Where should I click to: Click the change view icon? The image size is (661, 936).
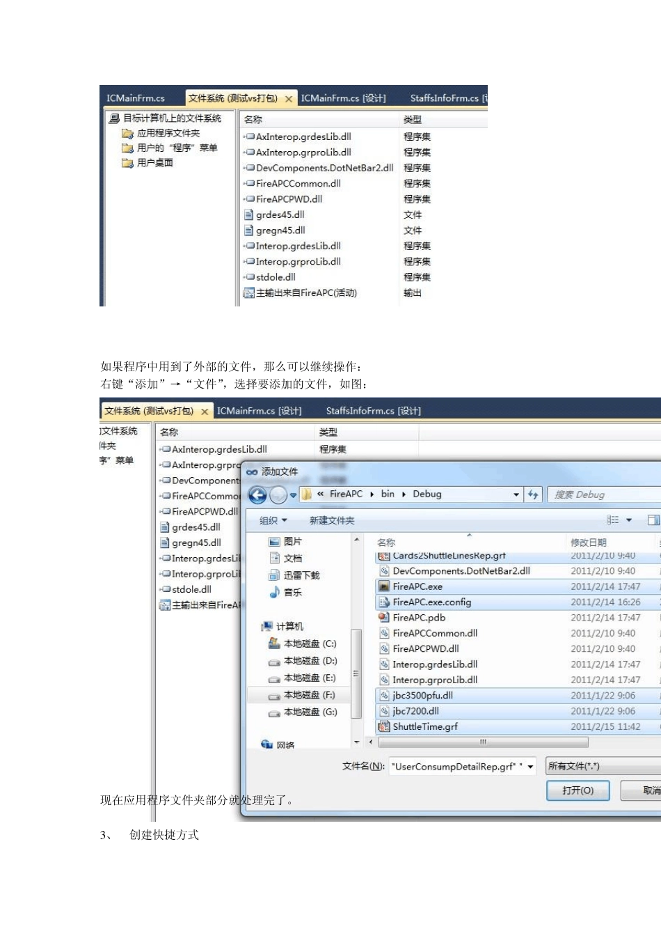coord(613,520)
